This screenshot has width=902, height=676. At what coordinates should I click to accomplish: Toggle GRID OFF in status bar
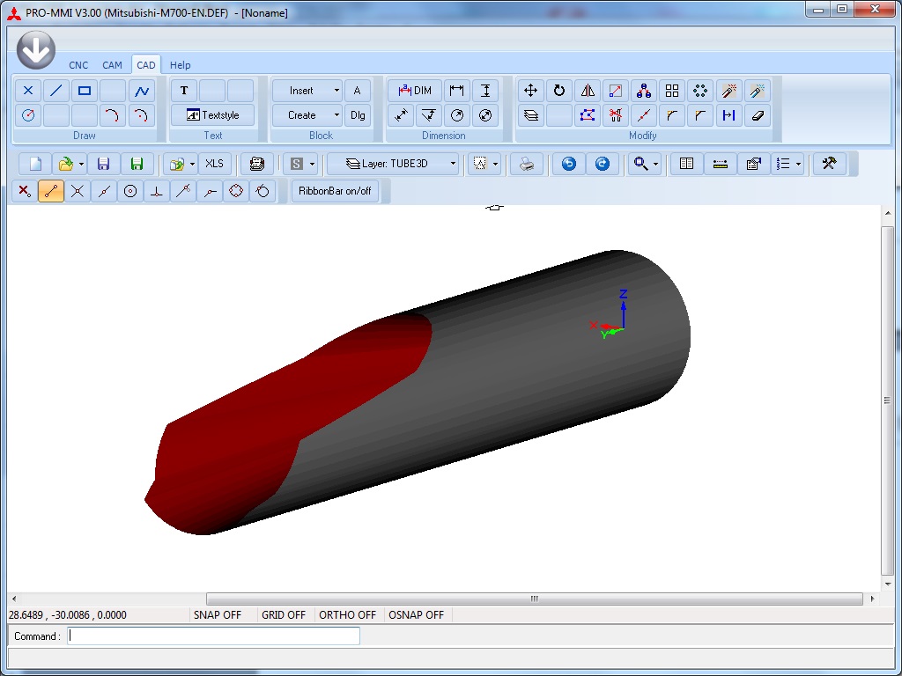click(284, 615)
